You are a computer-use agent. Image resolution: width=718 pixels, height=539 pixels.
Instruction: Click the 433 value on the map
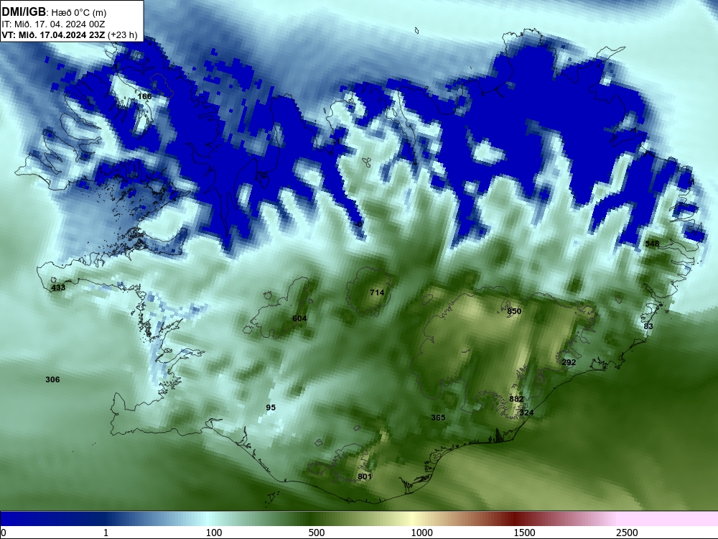pyautogui.click(x=58, y=288)
